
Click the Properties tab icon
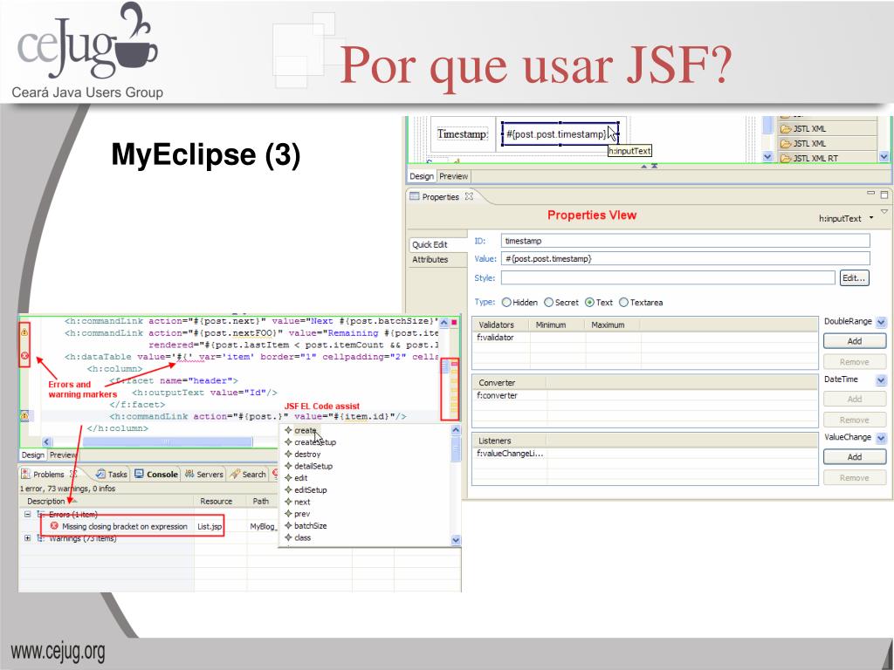click(415, 196)
